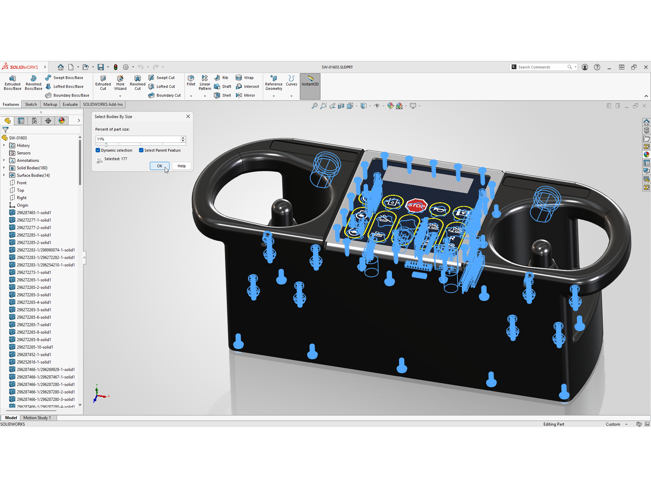Image resolution: width=651 pixels, height=488 pixels.
Task: Expand the Solid Bodies(180) node
Action: tap(4, 168)
